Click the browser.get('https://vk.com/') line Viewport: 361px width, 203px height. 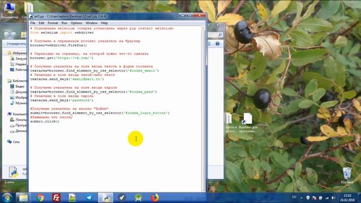point(61,58)
